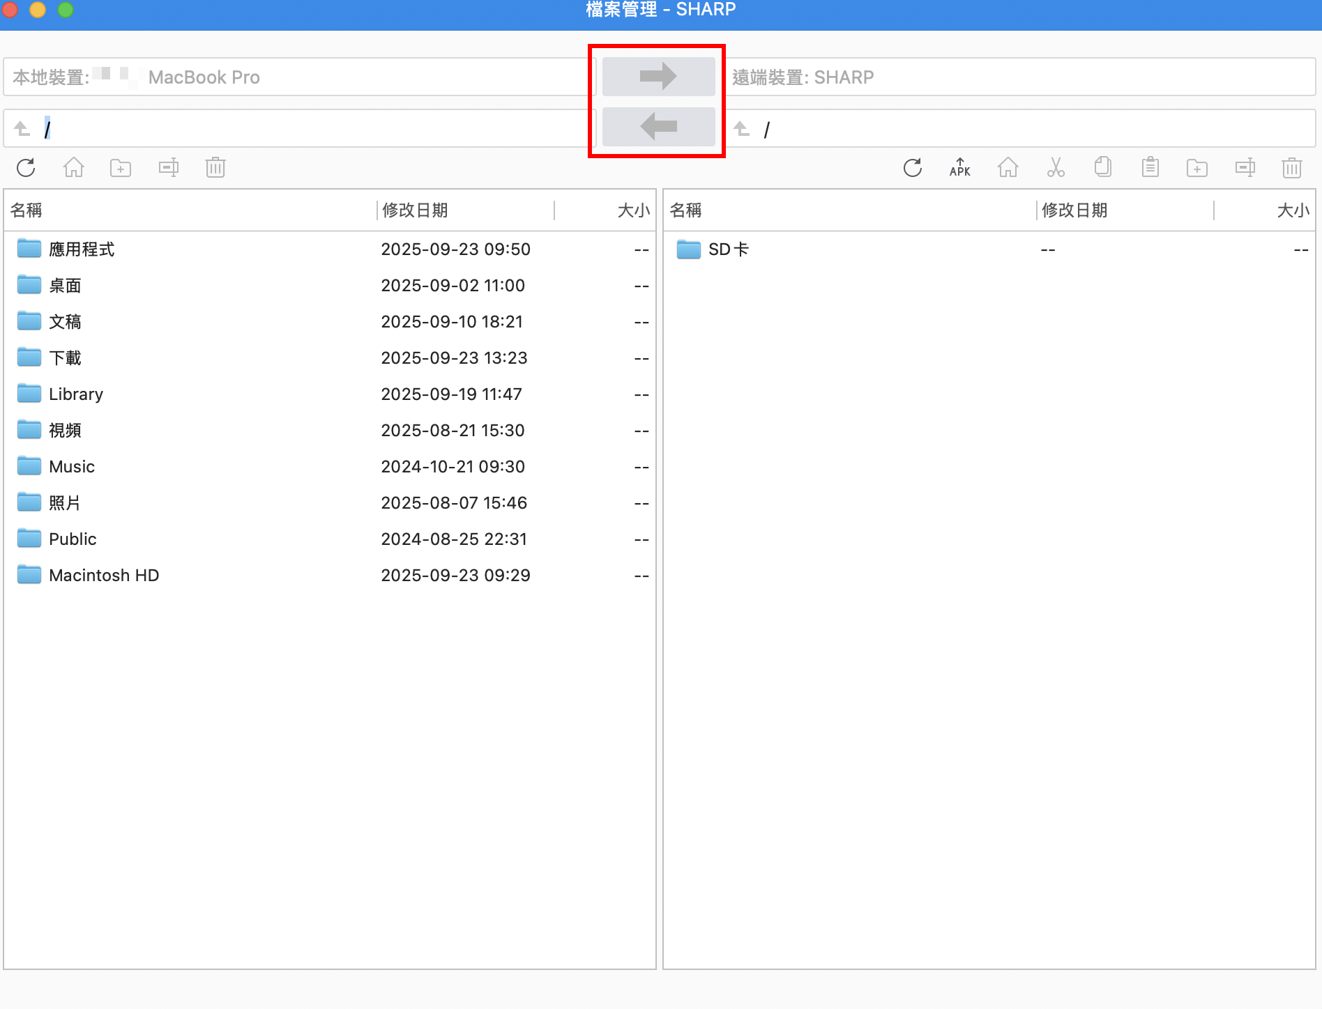
Task: Click the install APK icon
Action: tap(960, 168)
